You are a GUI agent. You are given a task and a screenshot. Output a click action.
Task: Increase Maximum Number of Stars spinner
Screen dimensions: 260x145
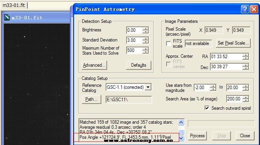(146, 49)
